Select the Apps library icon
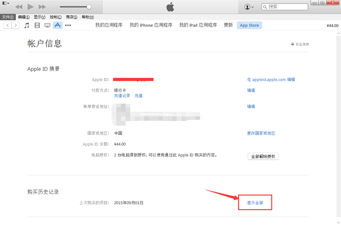Screen dimensions: 341x225 [x=58, y=25]
